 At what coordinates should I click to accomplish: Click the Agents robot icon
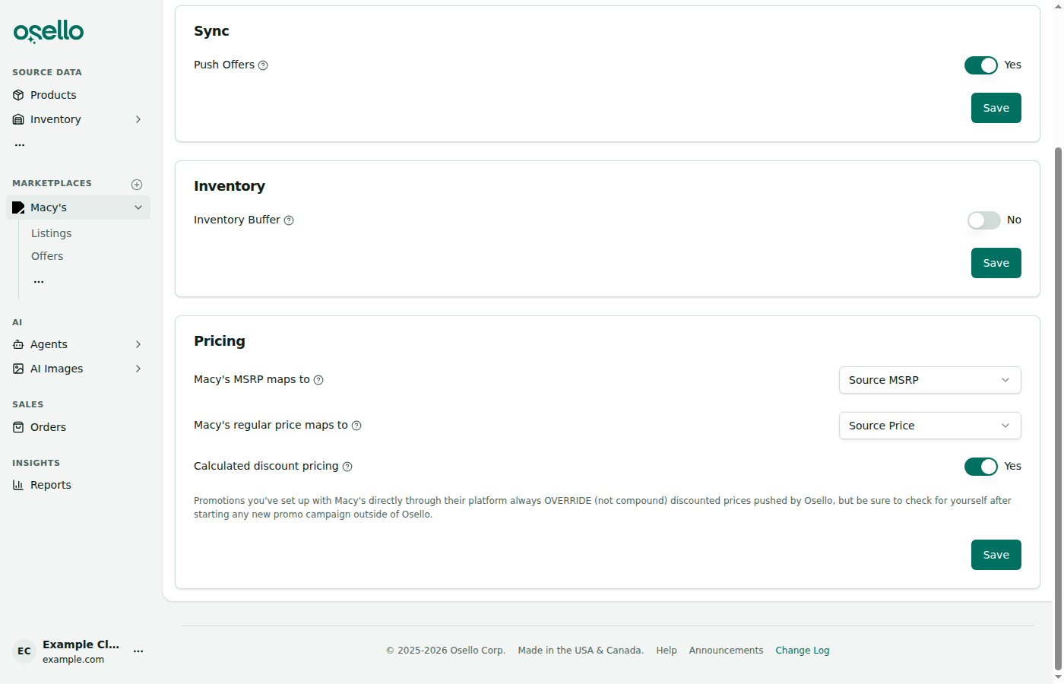(18, 344)
